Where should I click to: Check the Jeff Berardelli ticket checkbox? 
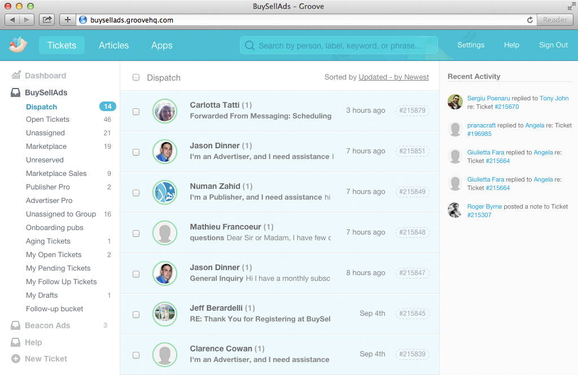[136, 315]
